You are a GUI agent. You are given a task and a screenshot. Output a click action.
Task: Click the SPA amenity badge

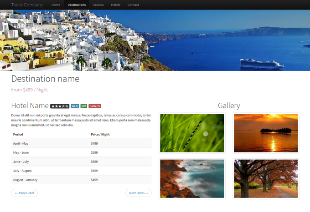(84, 106)
